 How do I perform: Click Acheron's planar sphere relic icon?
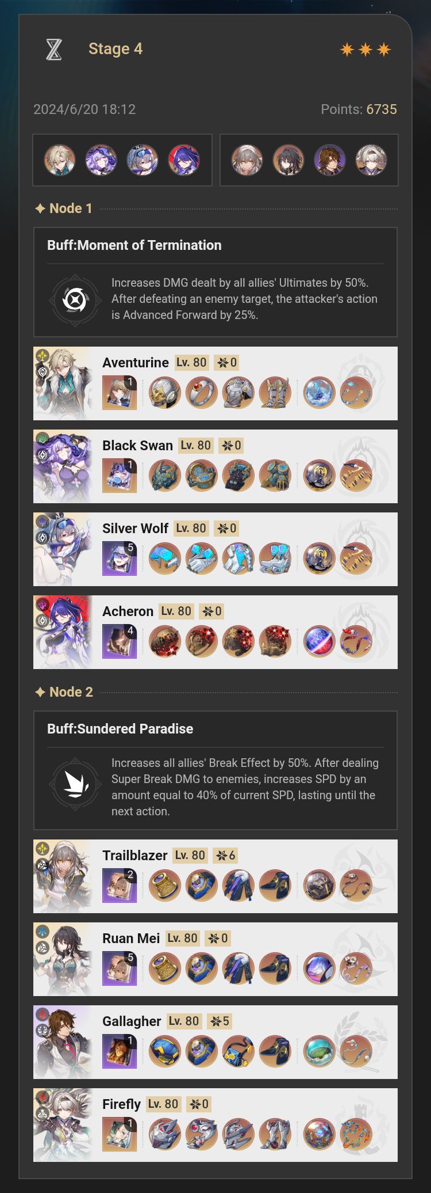(319, 641)
